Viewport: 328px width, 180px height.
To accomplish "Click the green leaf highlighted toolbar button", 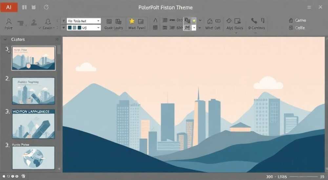I will (194, 21).
